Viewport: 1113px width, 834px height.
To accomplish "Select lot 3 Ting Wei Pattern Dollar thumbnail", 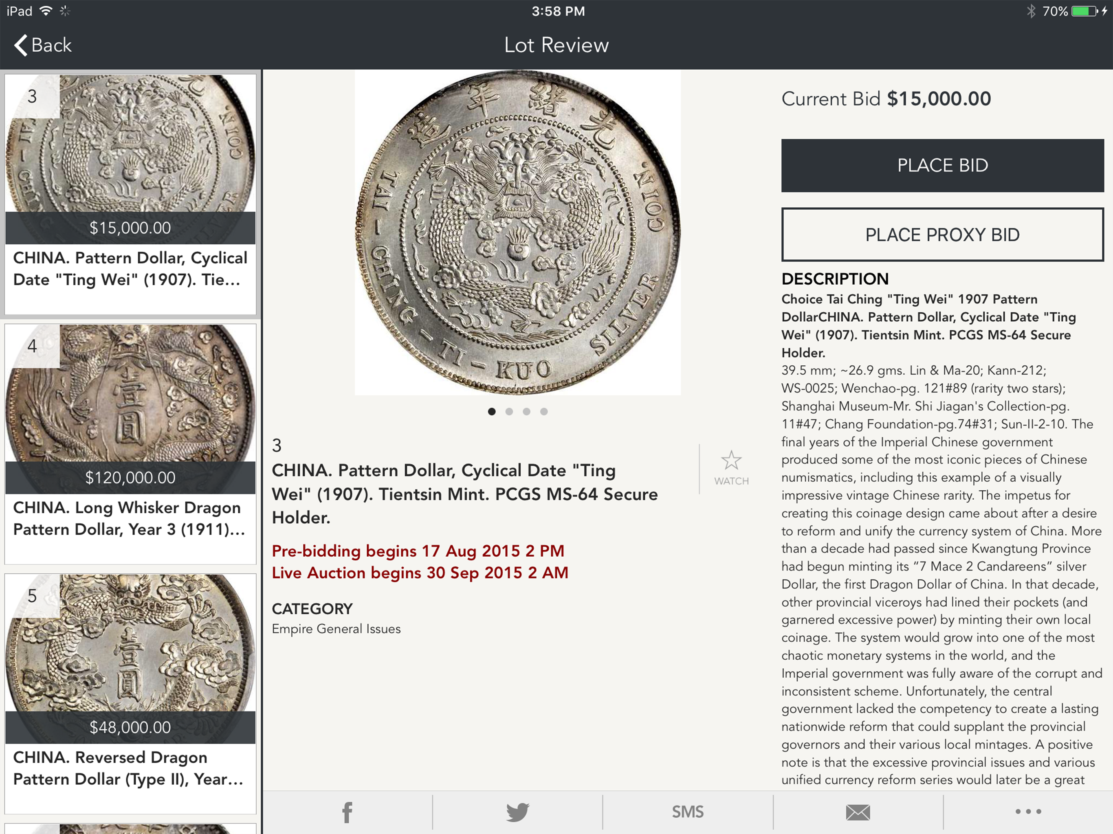I will click(x=130, y=195).
